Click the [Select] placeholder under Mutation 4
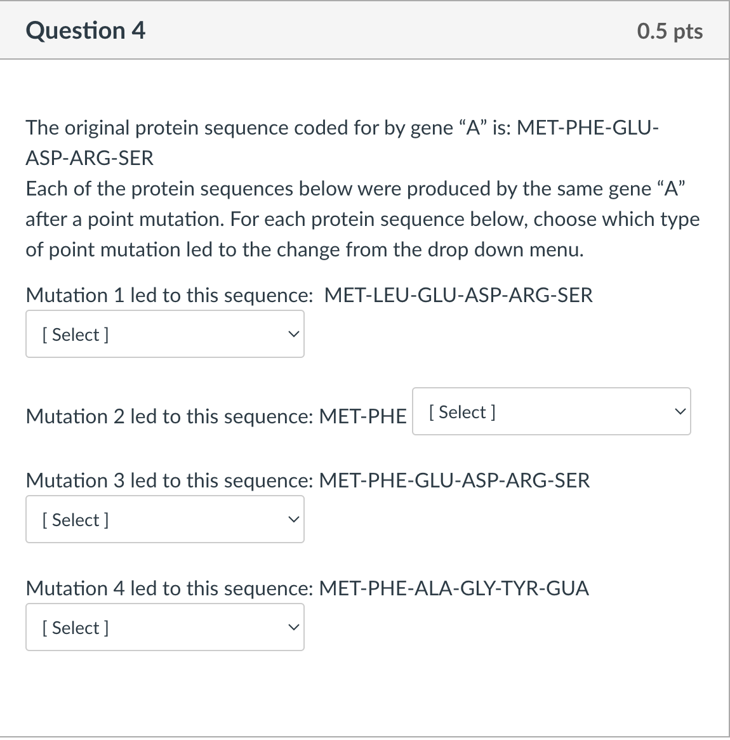The width and height of the screenshot is (730, 740). click(75, 628)
